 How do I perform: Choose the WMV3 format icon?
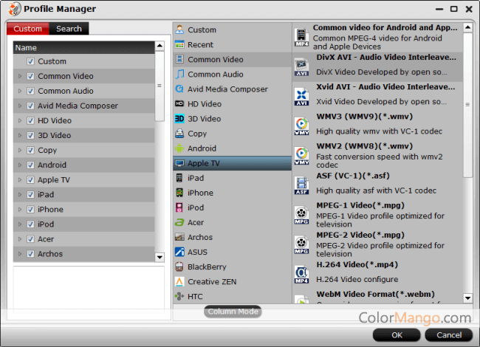301,126
